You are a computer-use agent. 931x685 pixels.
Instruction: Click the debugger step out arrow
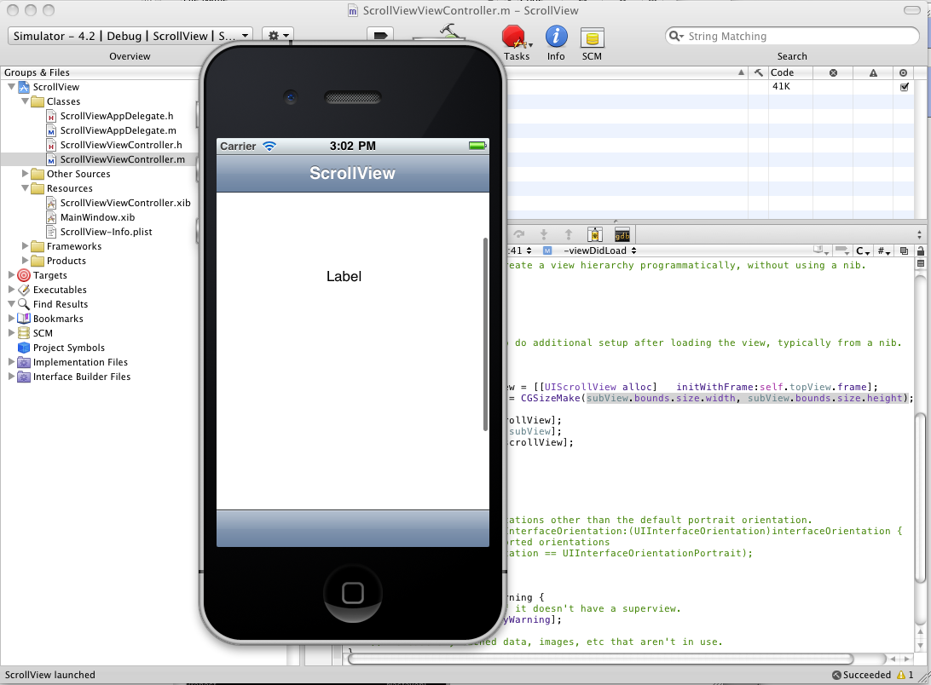click(x=569, y=234)
